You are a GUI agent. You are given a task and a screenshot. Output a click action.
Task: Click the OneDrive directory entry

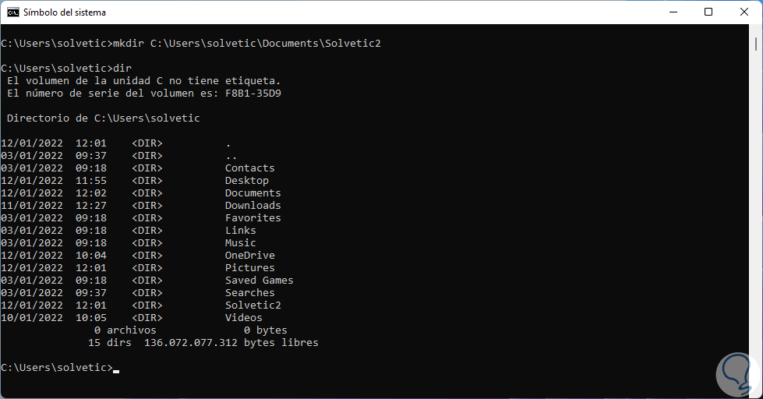[249, 256]
